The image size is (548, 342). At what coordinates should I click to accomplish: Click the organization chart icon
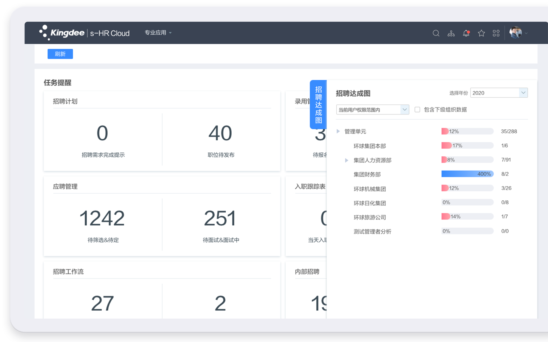(451, 33)
